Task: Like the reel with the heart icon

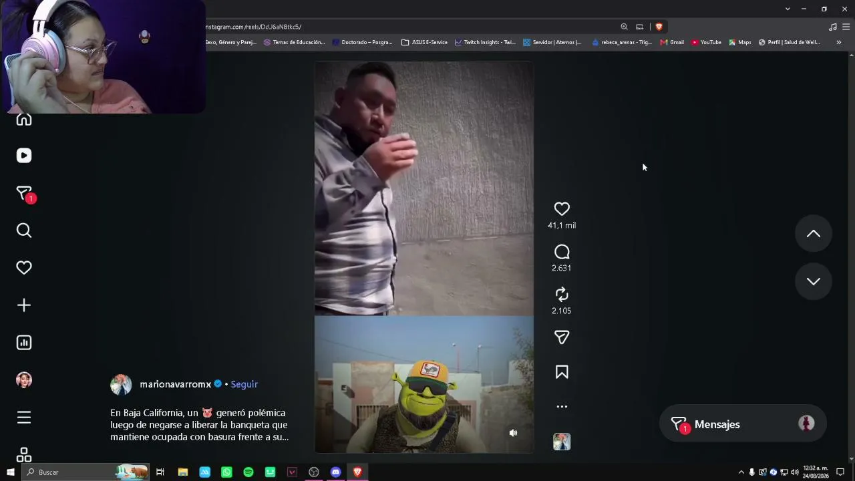Action: 562,209
